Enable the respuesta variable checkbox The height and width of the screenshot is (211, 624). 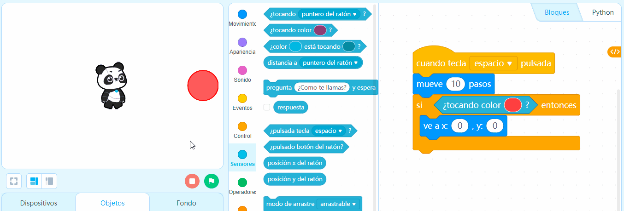[x=267, y=107]
